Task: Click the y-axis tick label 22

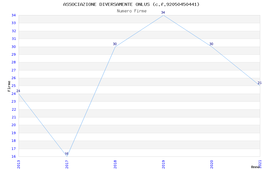Action: point(14,109)
